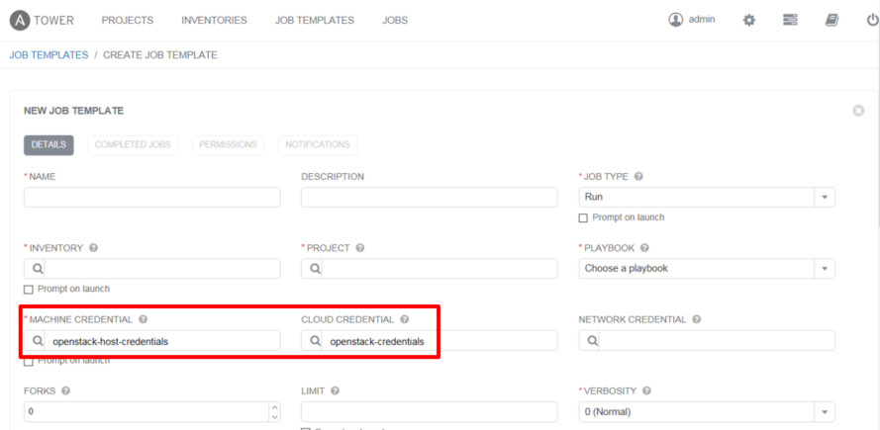
Task: Show help for Forks field
Action: pyautogui.click(x=65, y=390)
